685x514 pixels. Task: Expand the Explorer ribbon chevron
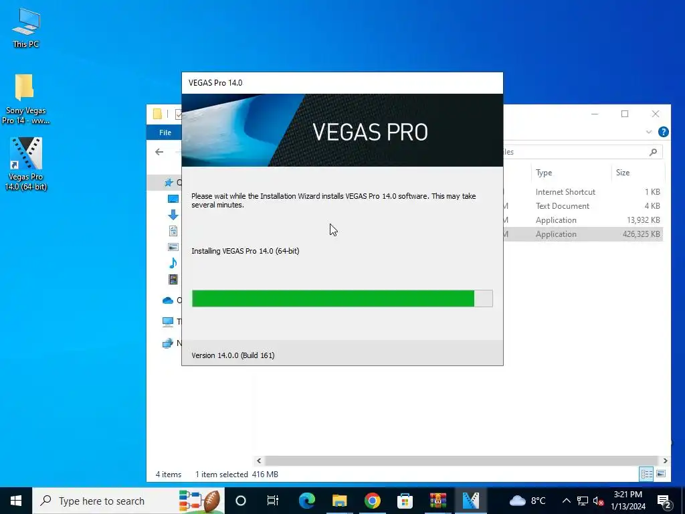[x=649, y=132]
